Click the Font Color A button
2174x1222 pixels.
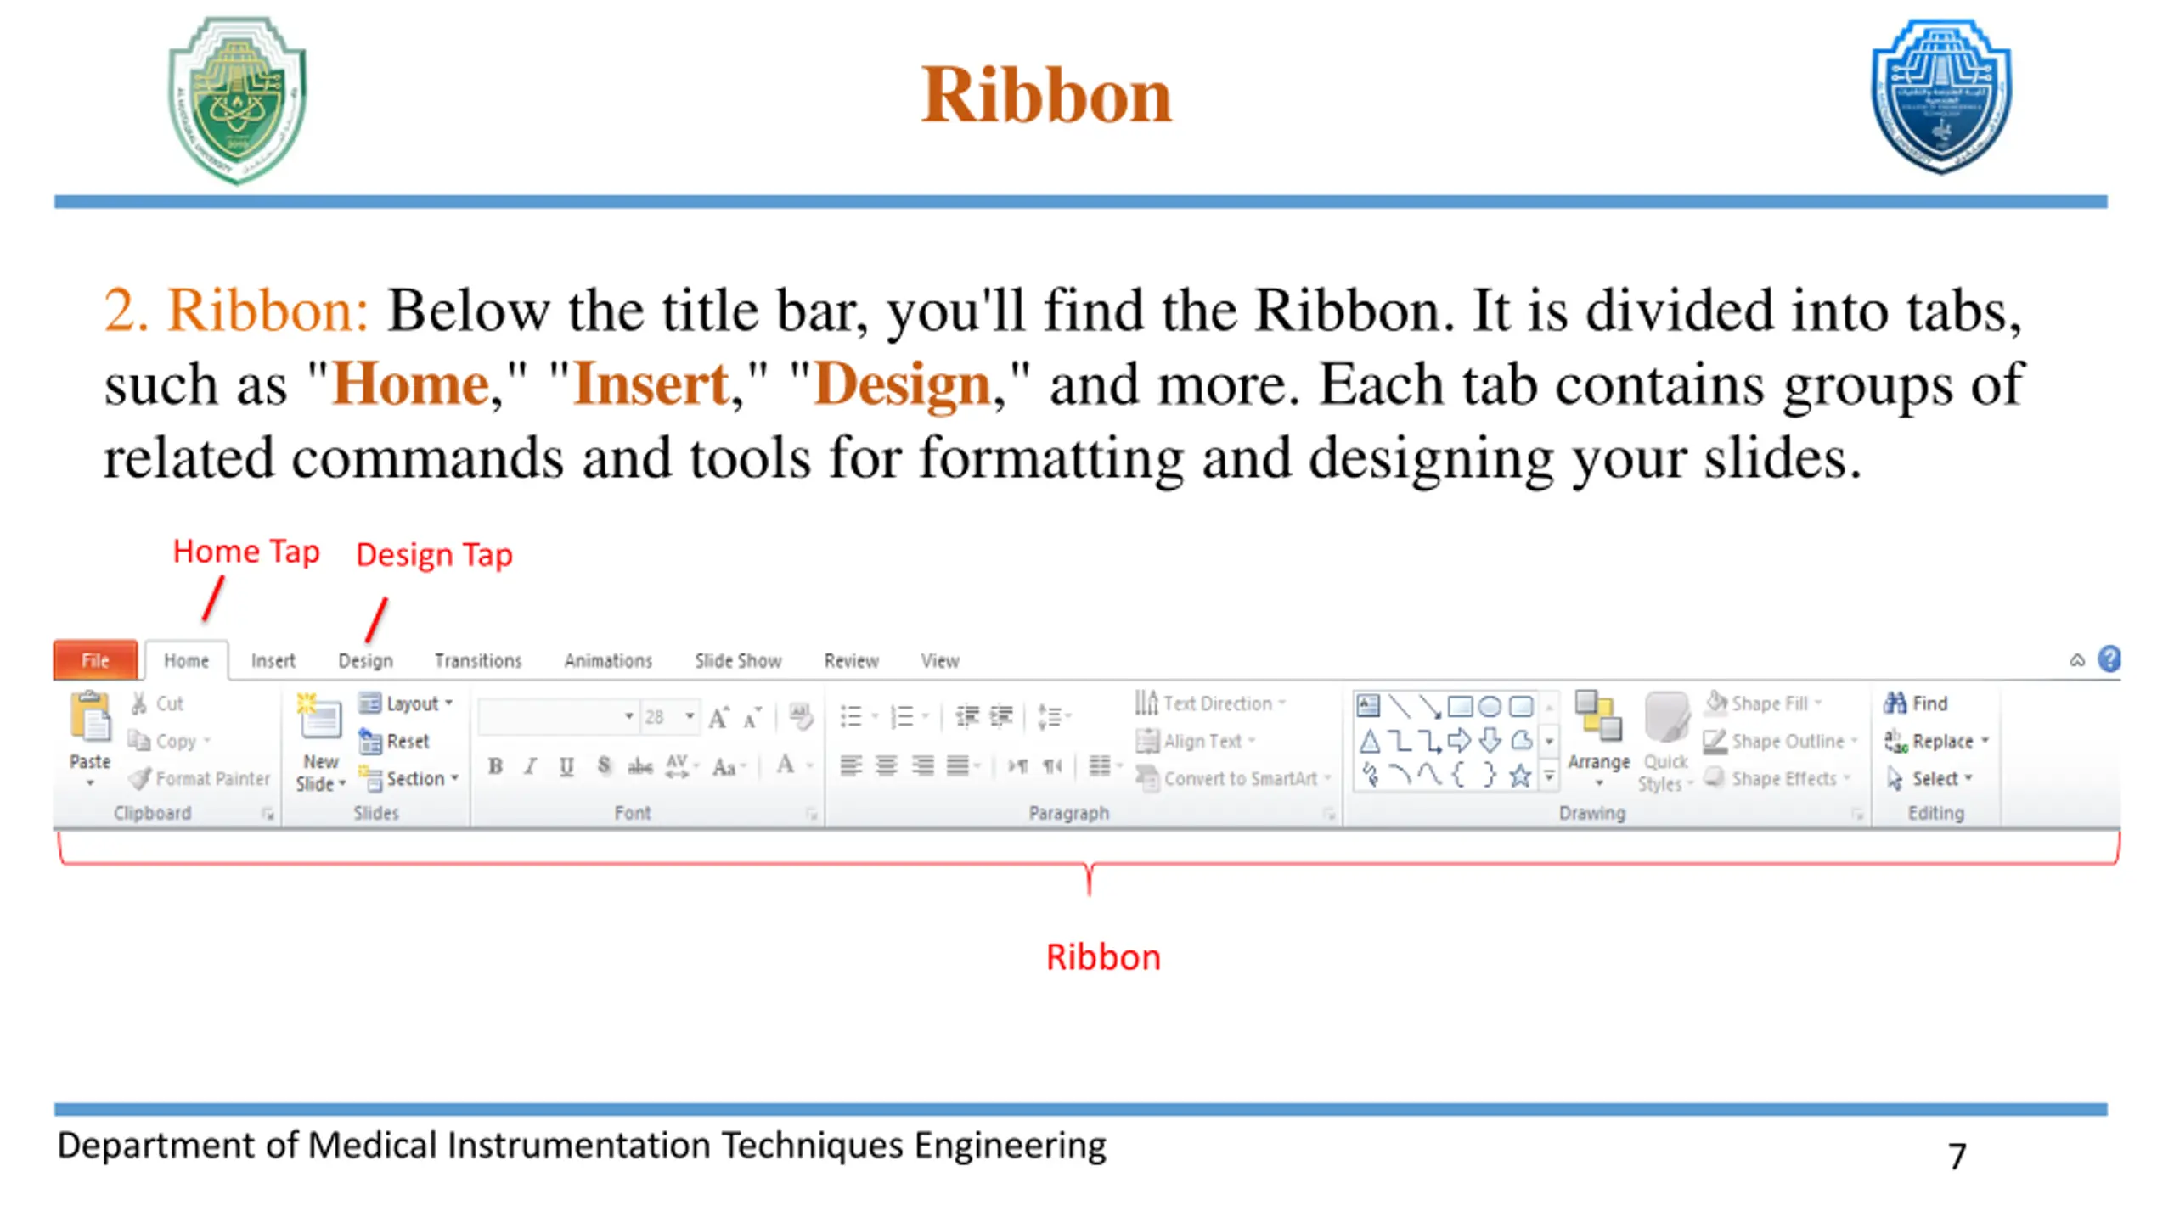click(x=786, y=765)
